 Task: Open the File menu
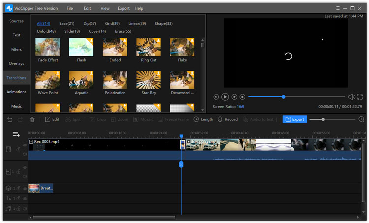pos(70,8)
